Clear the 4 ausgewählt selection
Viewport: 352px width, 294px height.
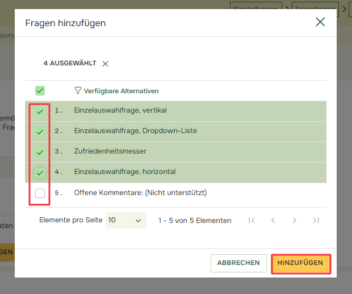[x=105, y=64]
